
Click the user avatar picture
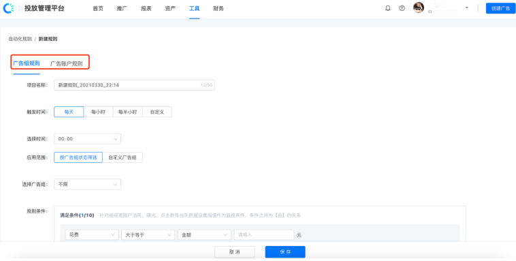click(418, 8)
